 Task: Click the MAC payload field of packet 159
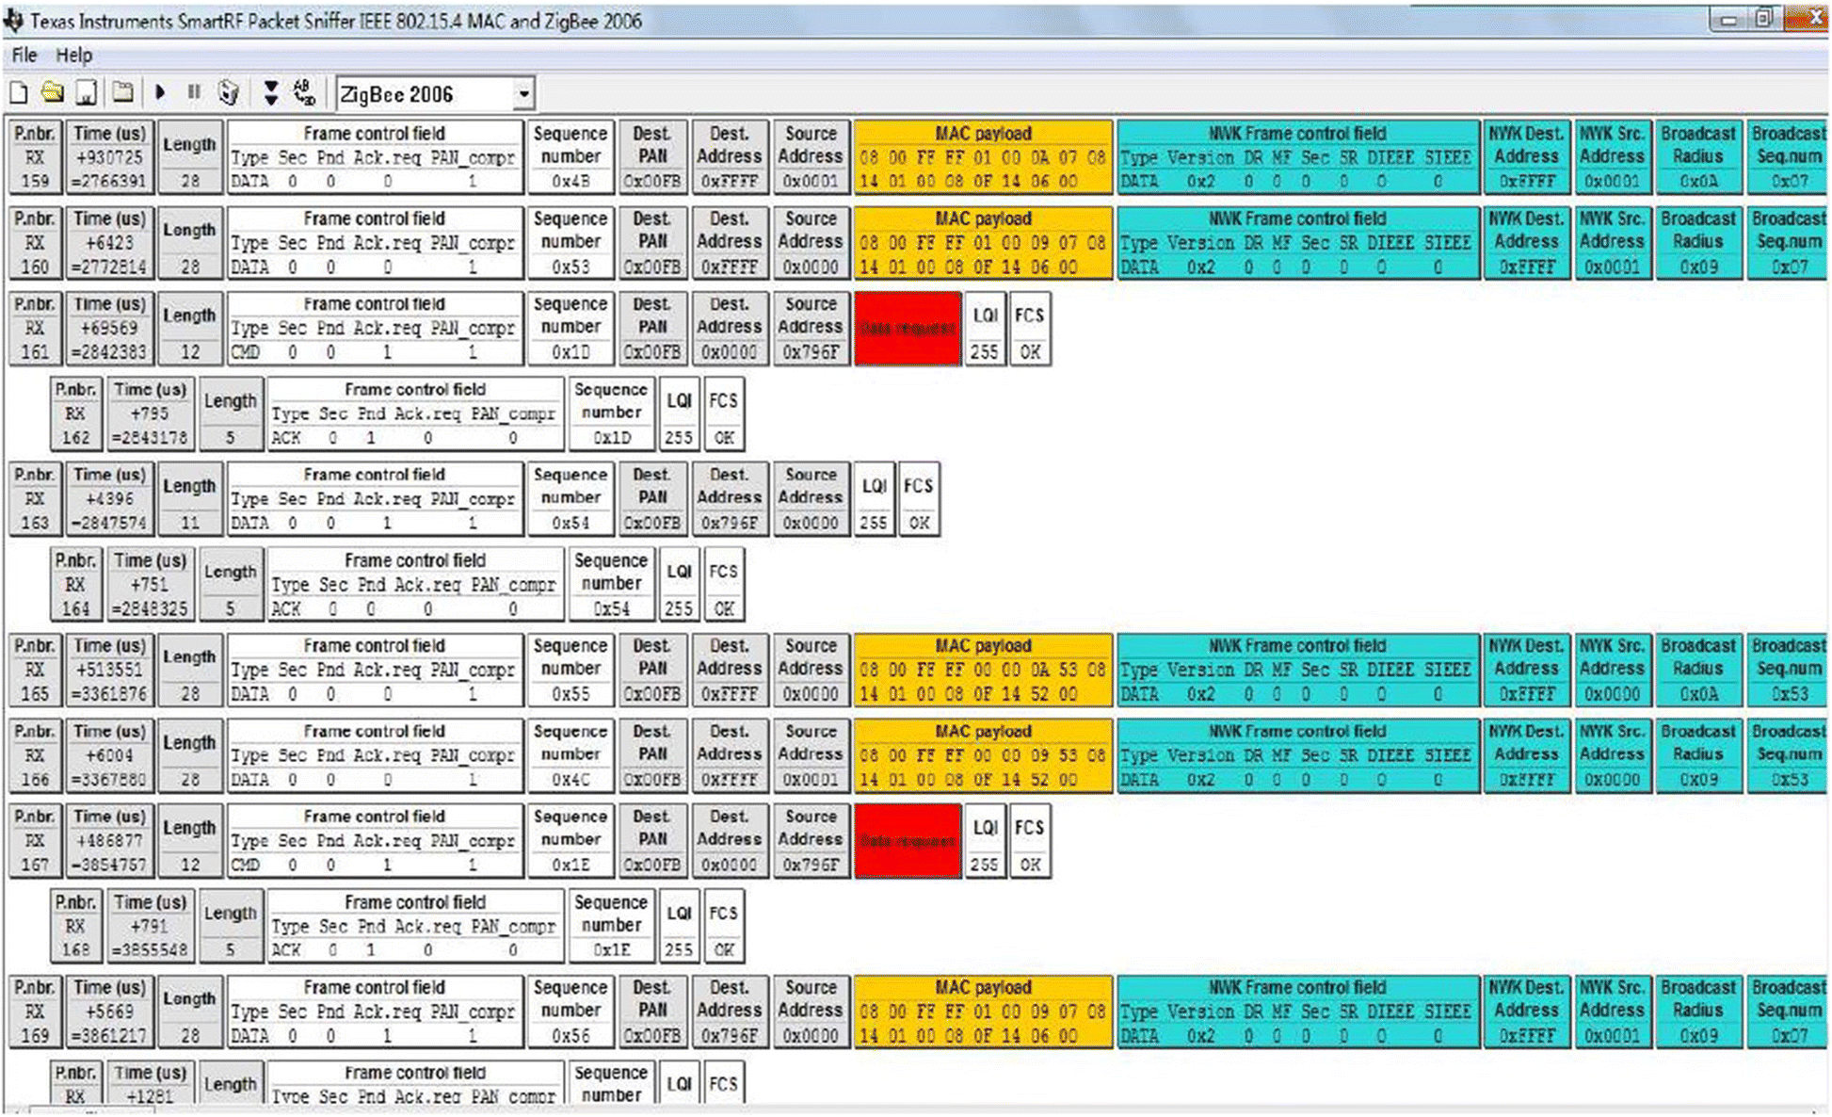tap(984, 157)
